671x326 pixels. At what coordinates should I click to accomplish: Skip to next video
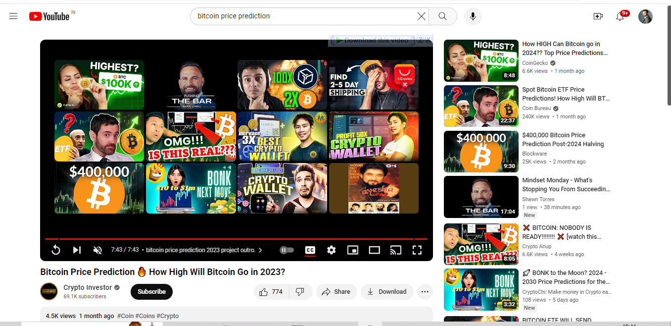[x=77, y=250]
